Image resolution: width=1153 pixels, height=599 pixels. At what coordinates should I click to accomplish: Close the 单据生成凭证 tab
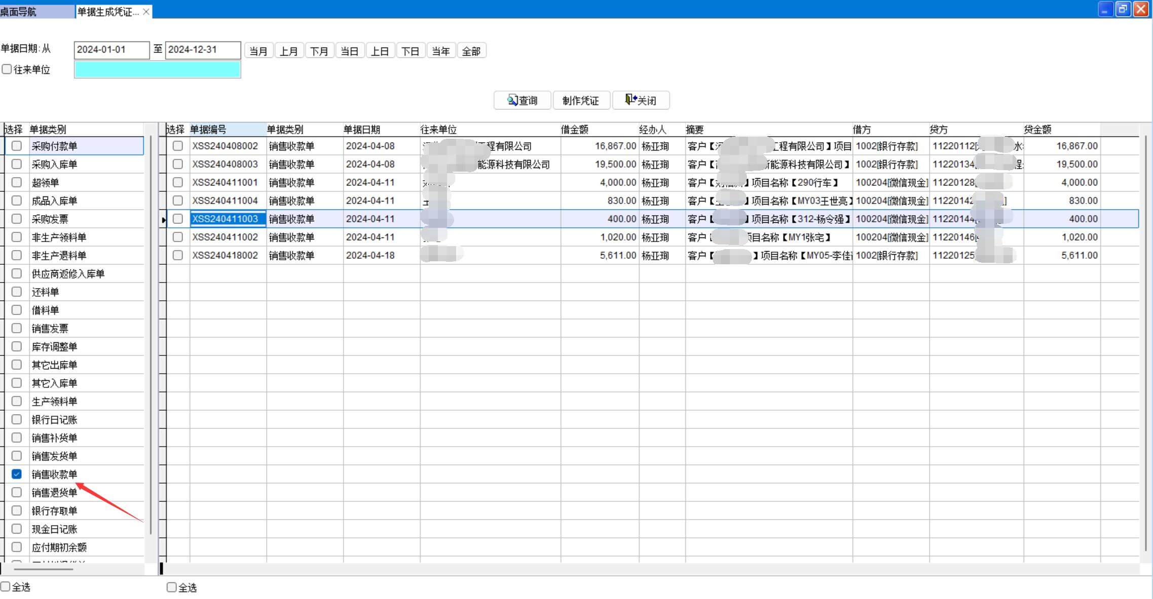pyautogui.click(x=146, y=12)
